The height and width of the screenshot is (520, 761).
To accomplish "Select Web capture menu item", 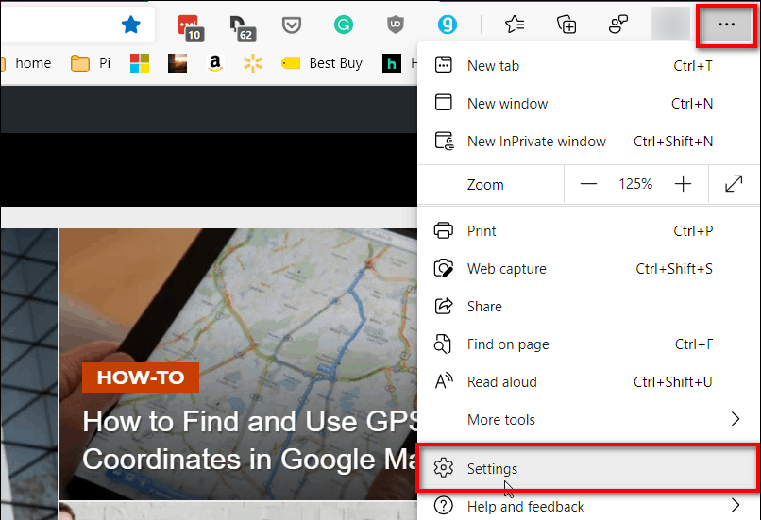I will tap(587, 269).
